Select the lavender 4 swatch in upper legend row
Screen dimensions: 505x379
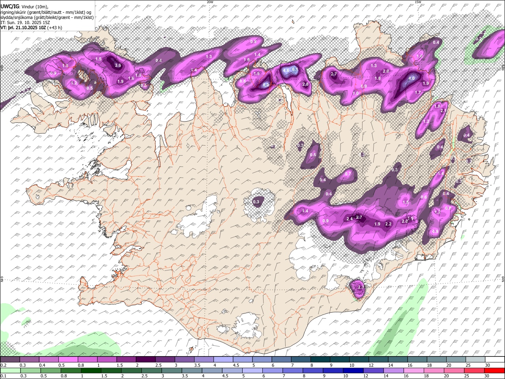pyautogui.click(x=223, y=360)
